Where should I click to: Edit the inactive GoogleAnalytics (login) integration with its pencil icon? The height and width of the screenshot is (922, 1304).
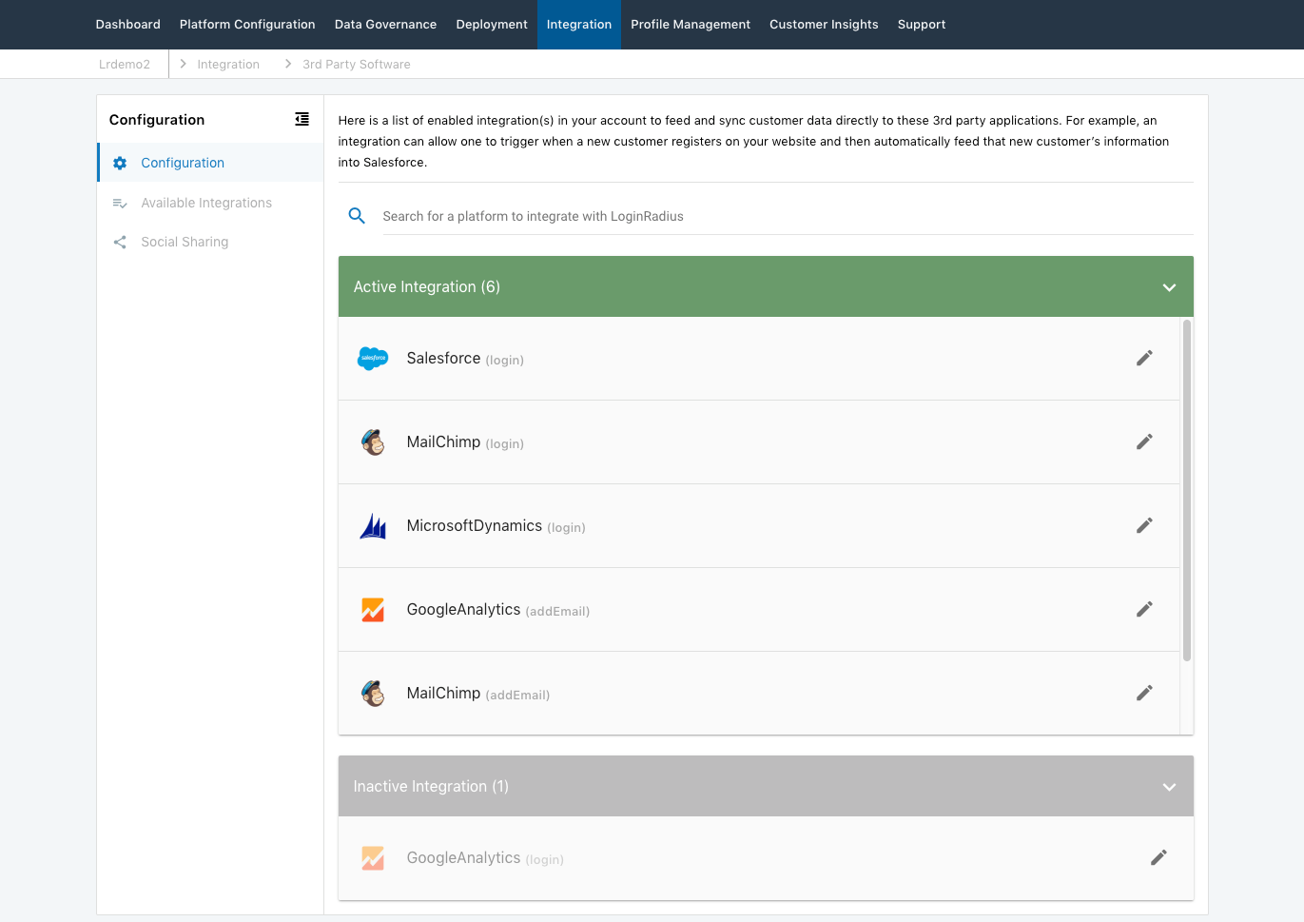coord(1158,857)
